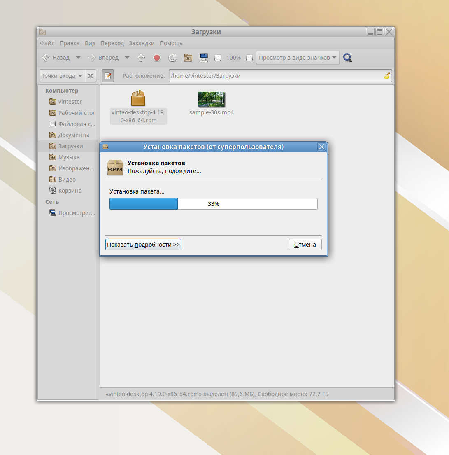Open the Home folder toolbar icon

pyautogui.click(x=188, y=58)
